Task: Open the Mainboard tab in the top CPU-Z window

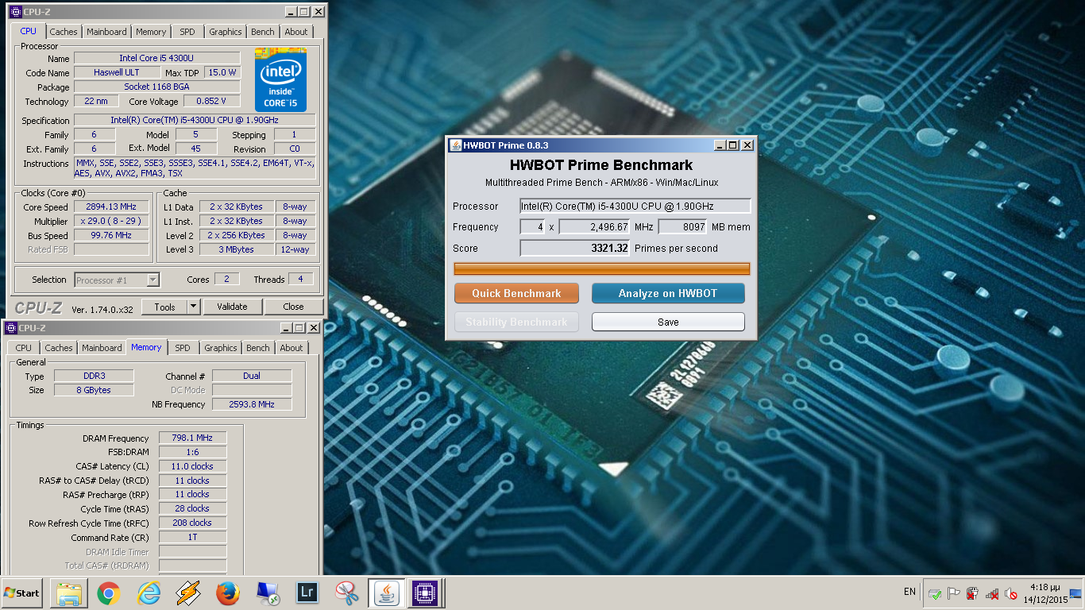Action: pos(106,32)
